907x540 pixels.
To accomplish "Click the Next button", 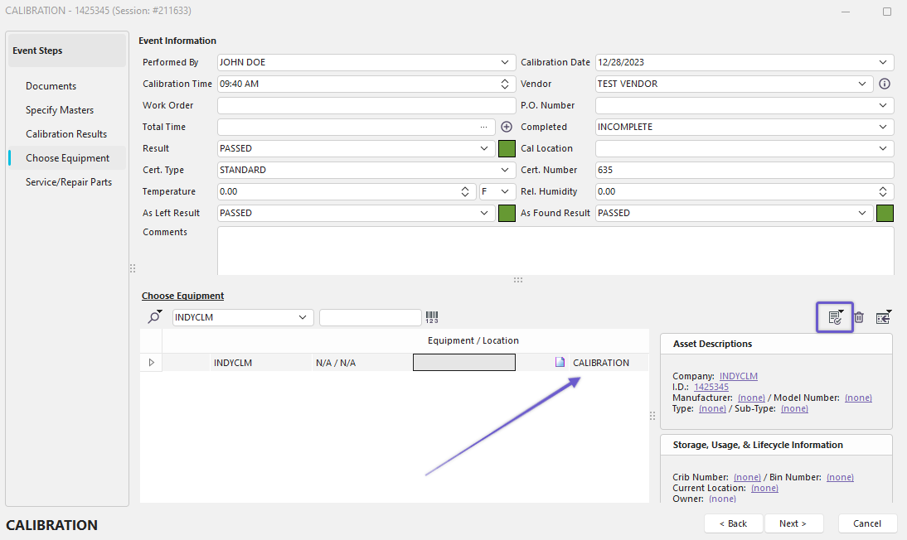I will [794, 523].
